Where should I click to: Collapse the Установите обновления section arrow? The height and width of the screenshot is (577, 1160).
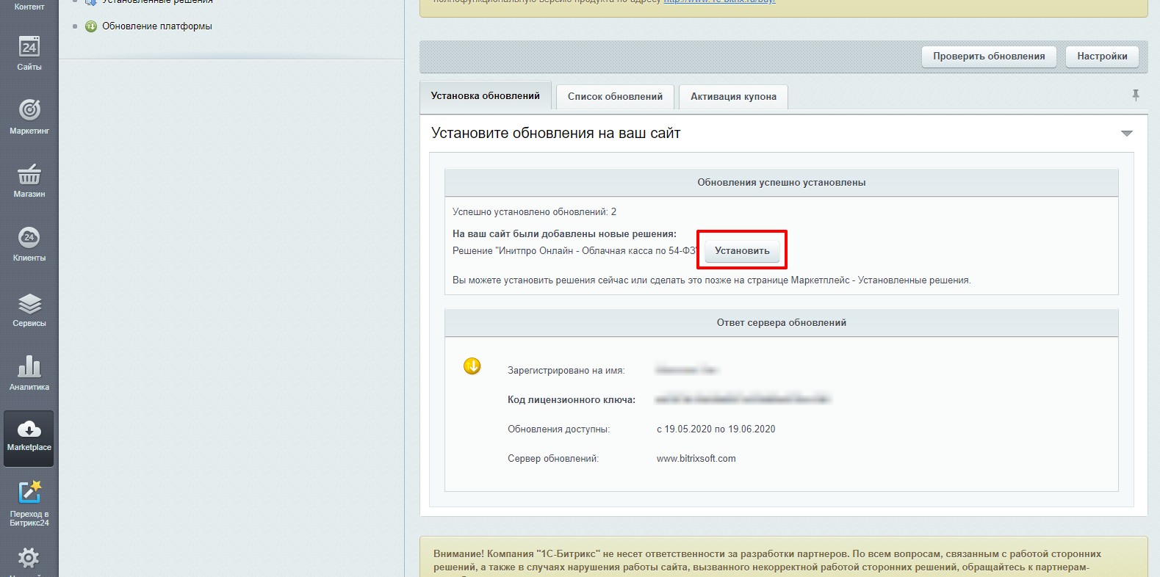pos(1127,134)
